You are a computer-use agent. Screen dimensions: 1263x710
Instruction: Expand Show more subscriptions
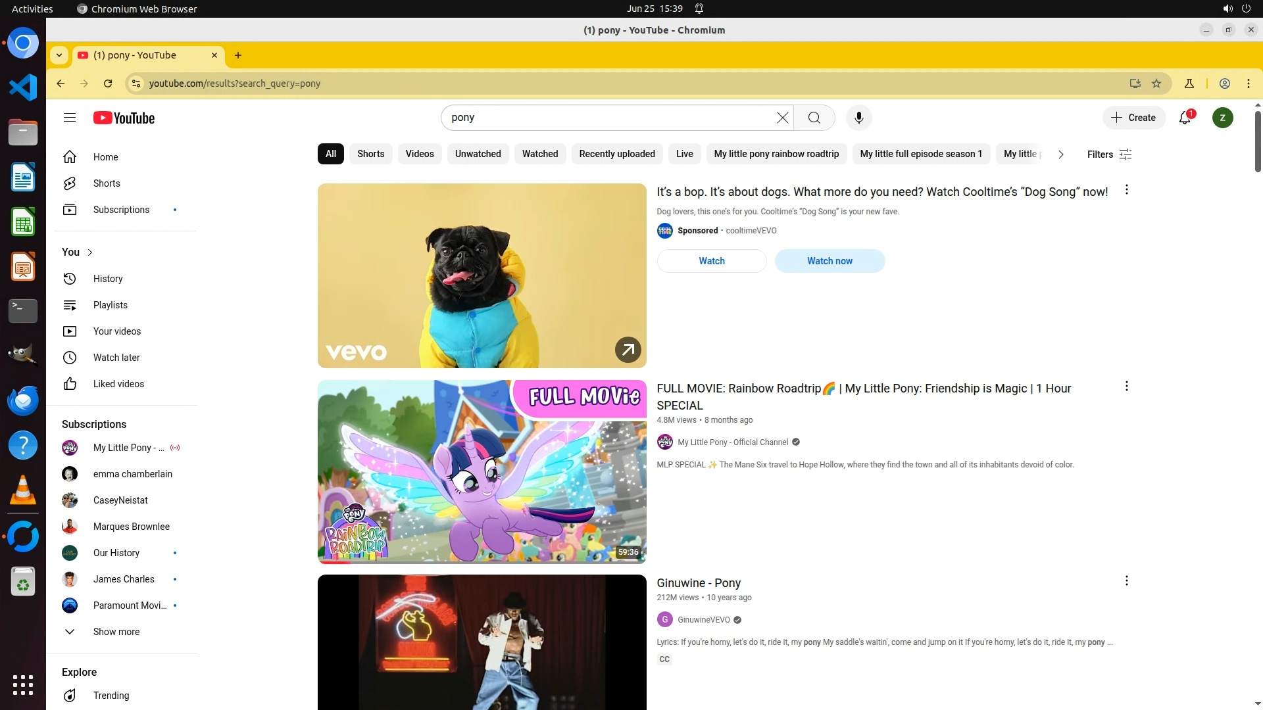coord(116,632)
